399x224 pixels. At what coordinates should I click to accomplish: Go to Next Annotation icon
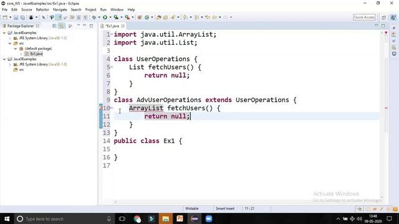185,17
